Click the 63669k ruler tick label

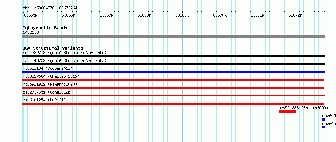coord(182,15)
